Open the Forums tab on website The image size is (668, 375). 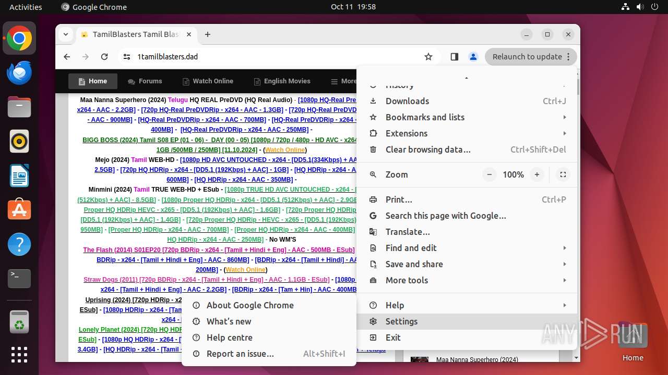click(145, 81)
